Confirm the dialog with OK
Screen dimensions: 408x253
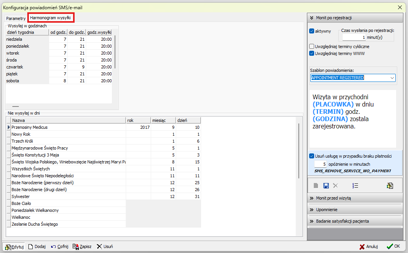coord(393,246)
